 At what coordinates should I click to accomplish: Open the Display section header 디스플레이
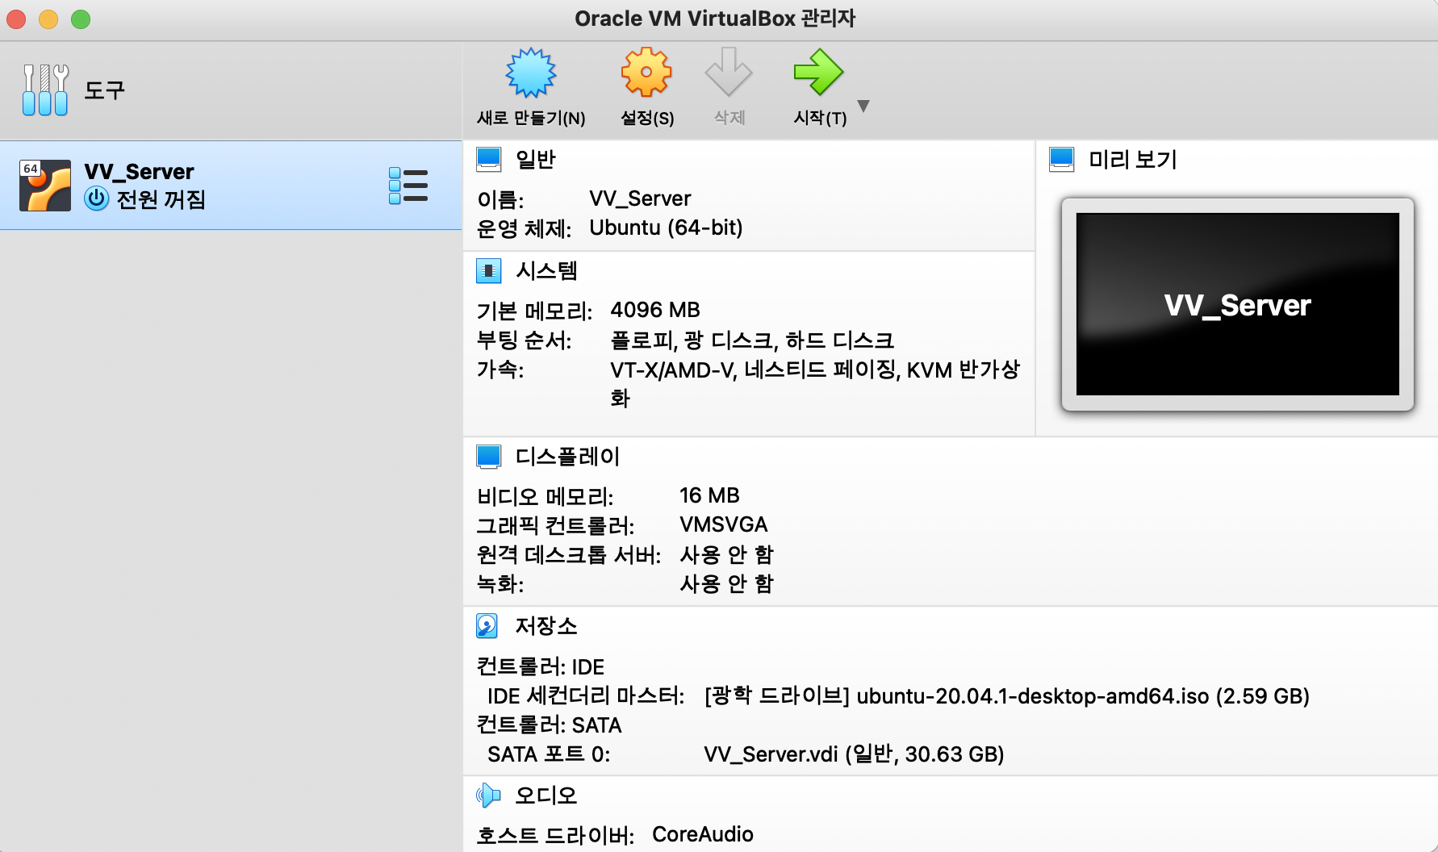coord(568,457)
